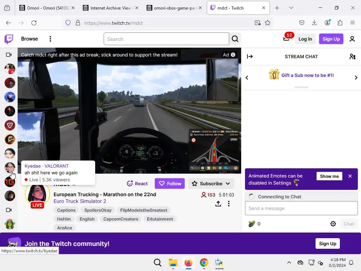
Task: Open the green-haired avatar channel in sidebar
Action: point(10,224)
